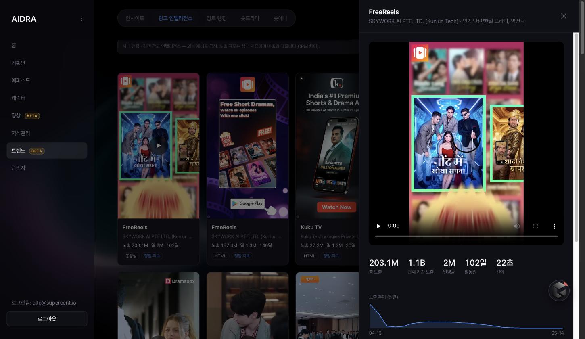Click the FreeReels title on the 187.4M card
Screen dimensions: 585x339
point(224,227)
